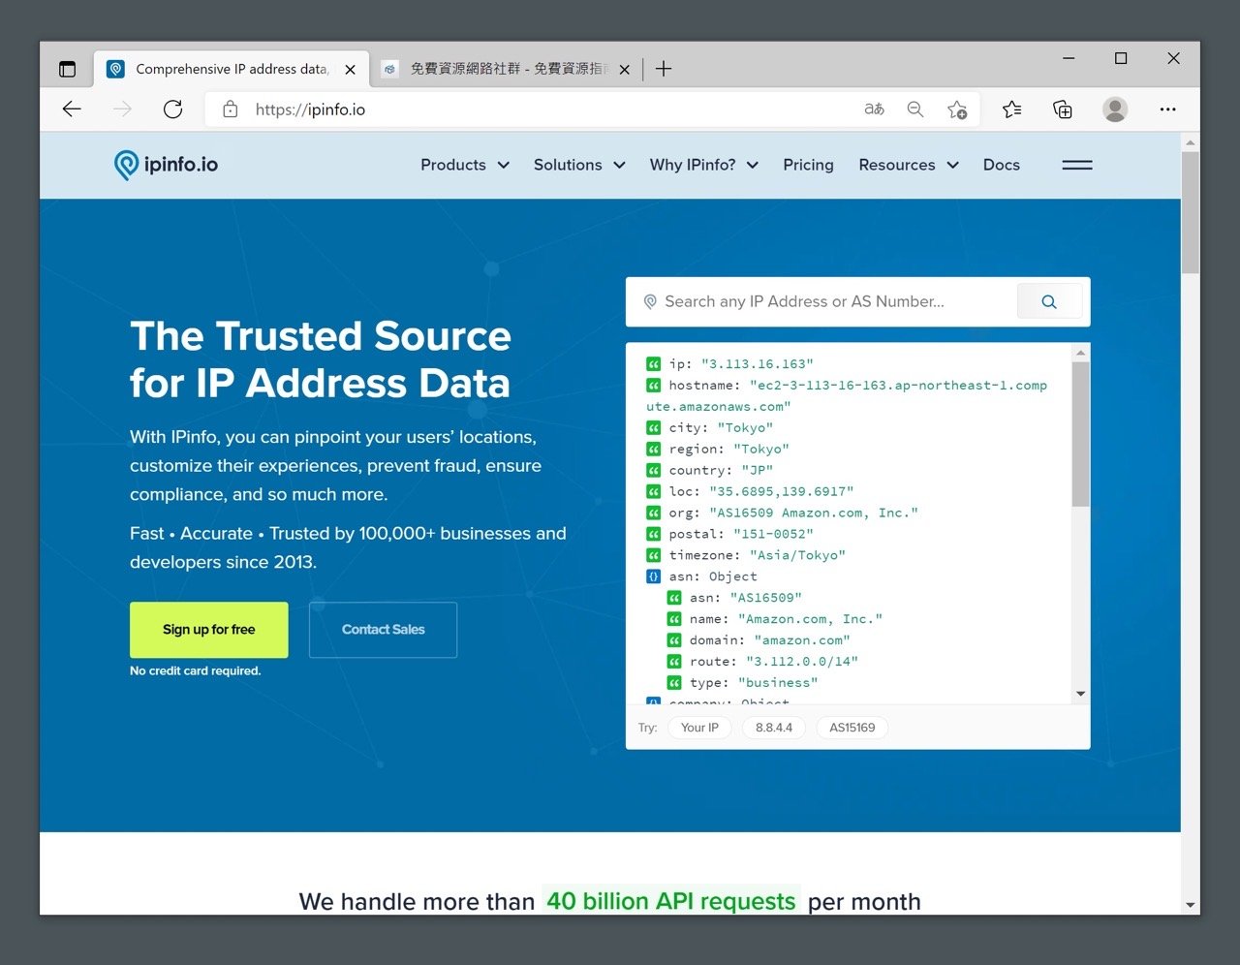
Task: Open a new tab with the plus icon
Action: [x=664, y=69]
